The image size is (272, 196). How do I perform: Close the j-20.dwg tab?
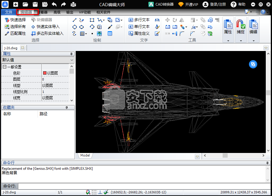pyautogui.click(x=22, y=47)
